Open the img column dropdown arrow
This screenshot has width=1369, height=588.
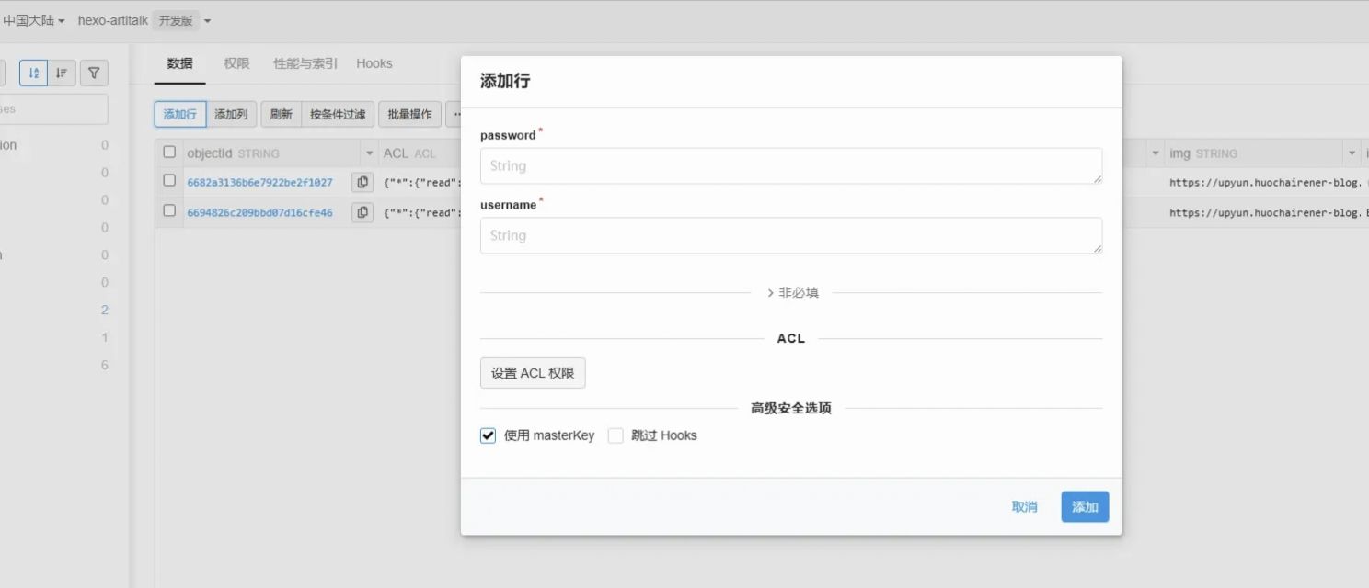tap(1352, 153)
